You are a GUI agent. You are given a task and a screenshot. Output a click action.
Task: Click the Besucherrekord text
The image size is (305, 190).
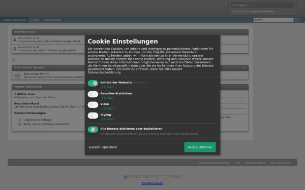[26, 103]
